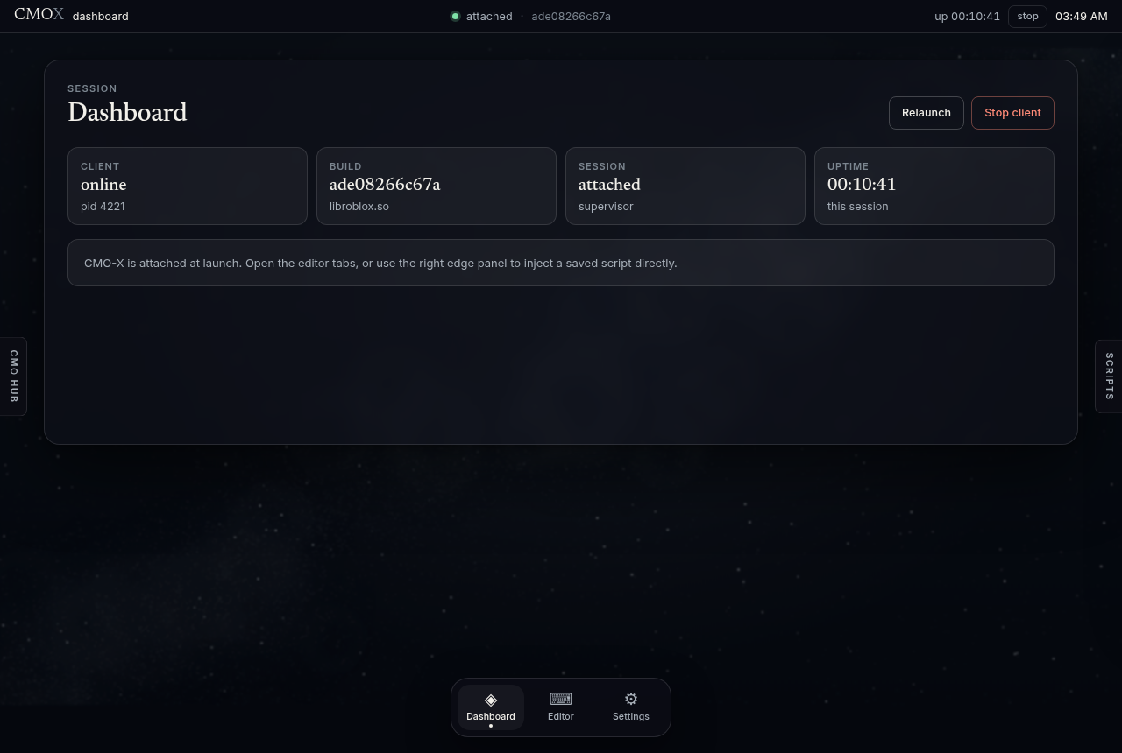This screenshot has width=1122, height=753.
Task: Click the 00:10:41 uptime value in card
Action: coord(862,184)
